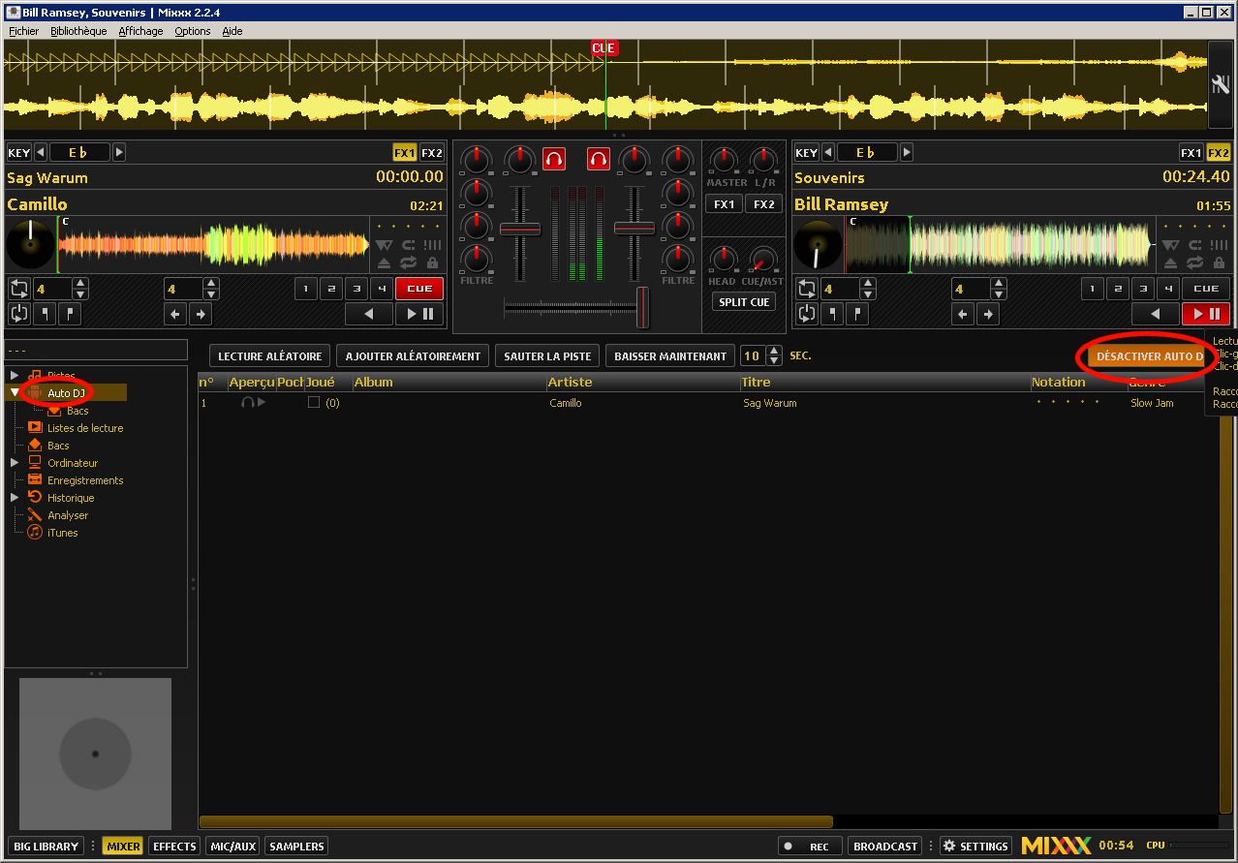The width and height of the screenshot is (1238, 863).
Task: Open the Bibliothèque menu
Action: pyautogui.click(x=78, y=31)
